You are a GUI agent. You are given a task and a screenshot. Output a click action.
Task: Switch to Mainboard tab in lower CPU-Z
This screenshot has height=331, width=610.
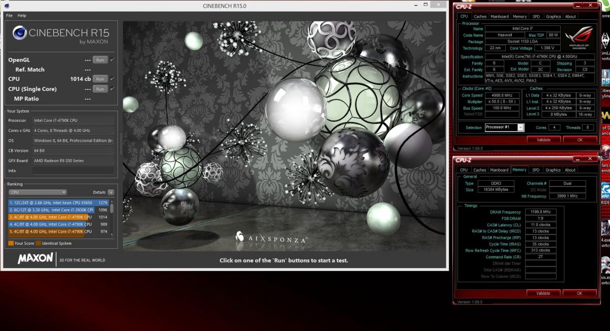(500, 170)
